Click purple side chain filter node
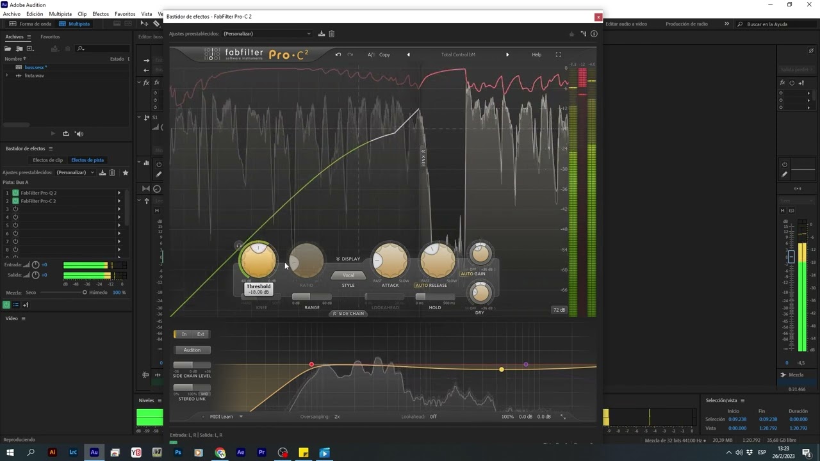 click(x=526, y=364)
